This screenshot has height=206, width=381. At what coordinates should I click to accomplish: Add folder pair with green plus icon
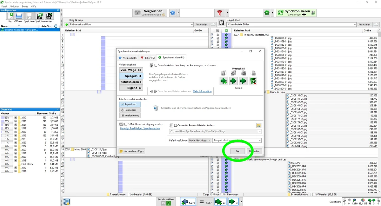(66, 24)
